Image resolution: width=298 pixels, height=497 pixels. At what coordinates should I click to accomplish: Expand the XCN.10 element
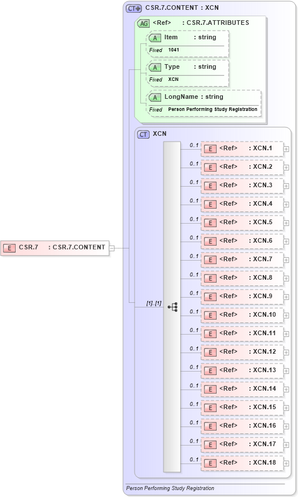tap(286, 316)
